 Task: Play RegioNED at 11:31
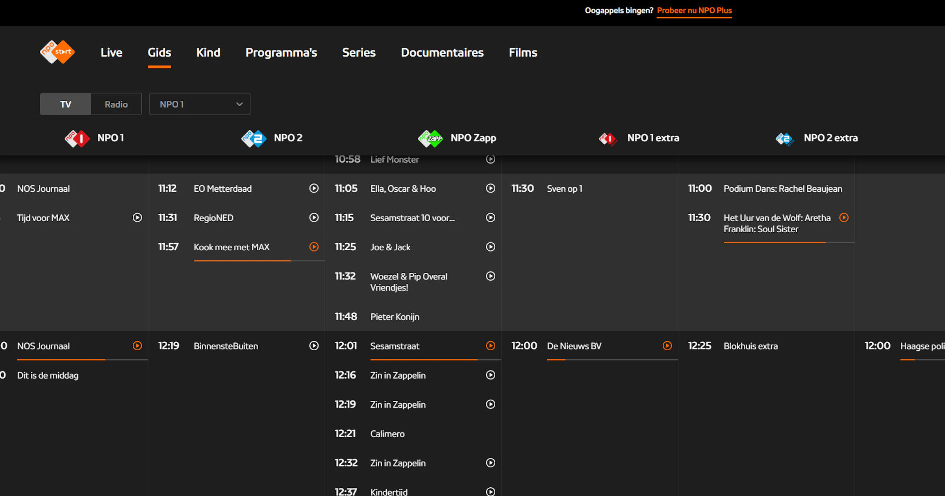[314, 218]
